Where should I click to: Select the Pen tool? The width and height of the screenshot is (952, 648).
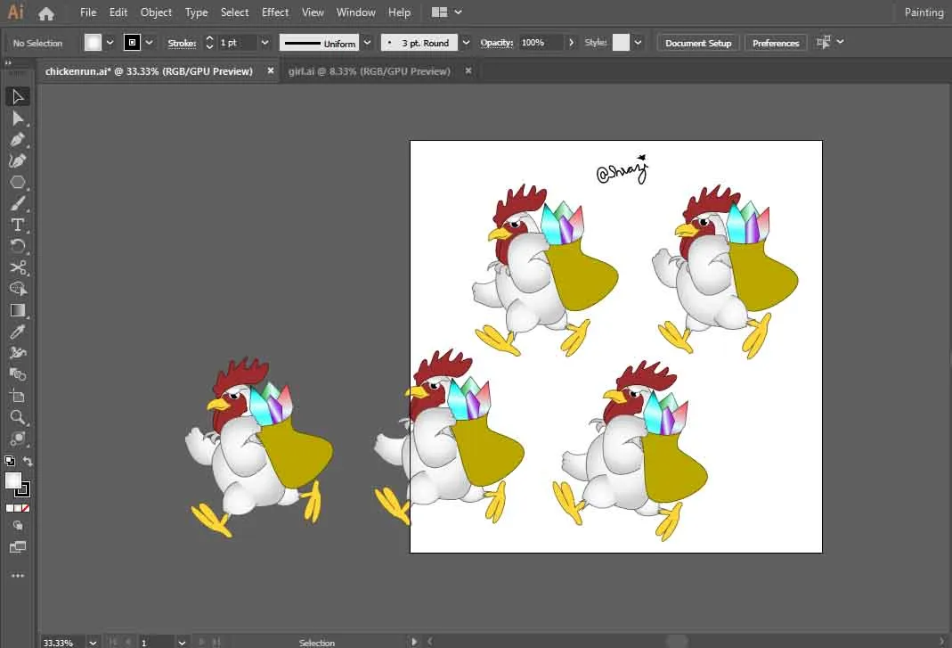click(18, 139)
